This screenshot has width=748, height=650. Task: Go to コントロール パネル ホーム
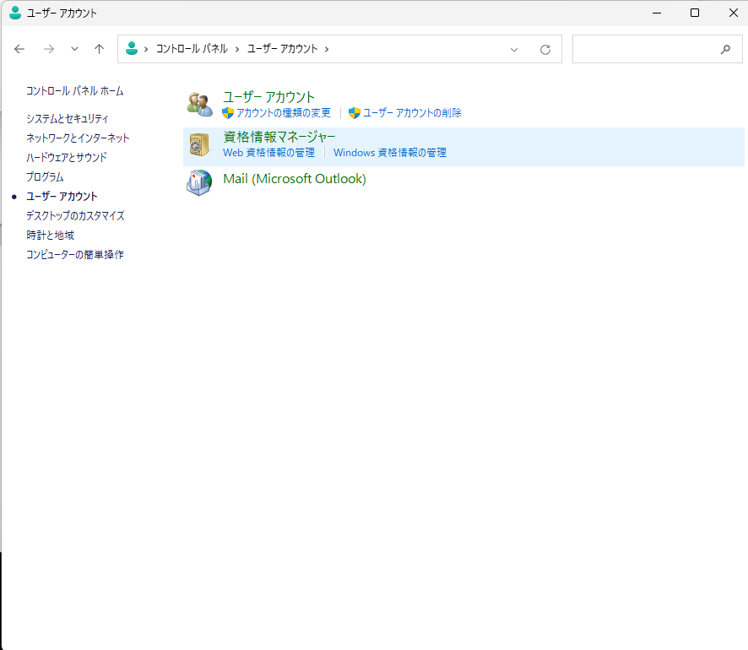(74, 91)
